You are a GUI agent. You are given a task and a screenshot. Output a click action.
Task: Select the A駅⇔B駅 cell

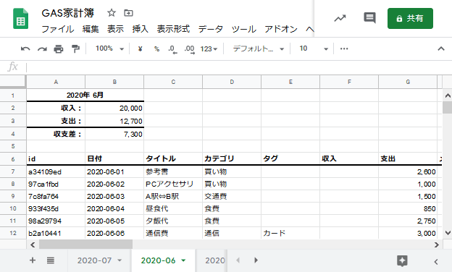pyautogui.click(x=173, y=196)
